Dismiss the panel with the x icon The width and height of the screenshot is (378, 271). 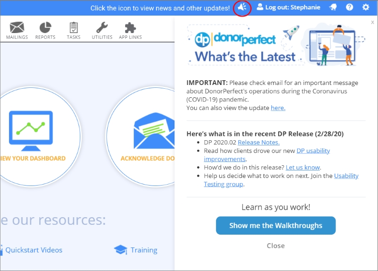point(372,22)
